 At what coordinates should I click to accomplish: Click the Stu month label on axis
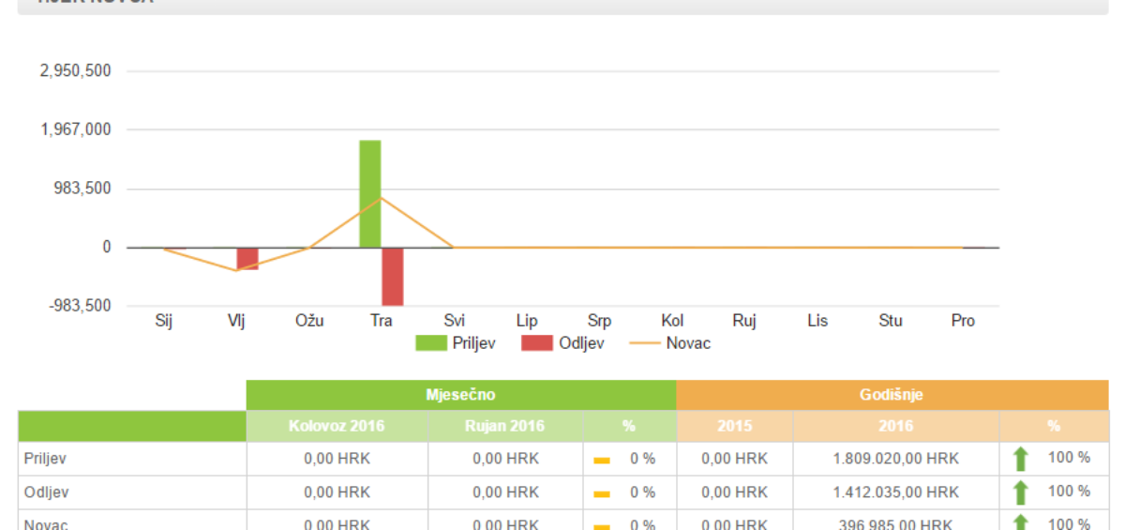(x=891, y=321)
